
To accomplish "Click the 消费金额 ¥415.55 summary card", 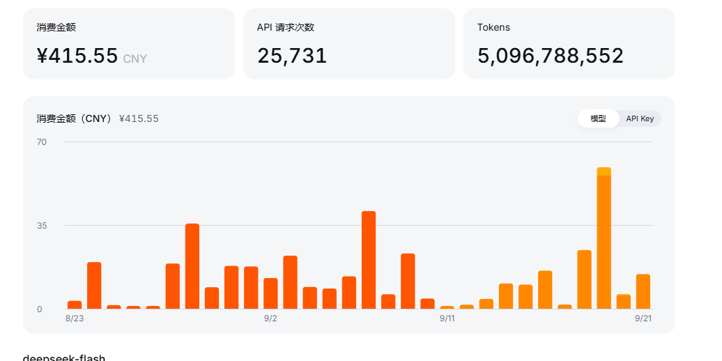I will (129, 44).
